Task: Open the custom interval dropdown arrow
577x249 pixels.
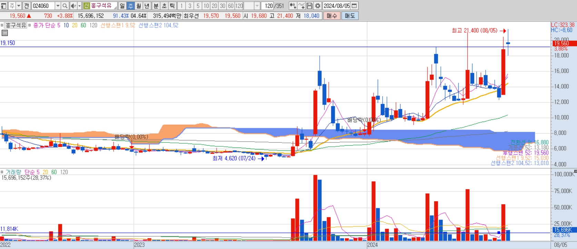Action: (257, 6)
